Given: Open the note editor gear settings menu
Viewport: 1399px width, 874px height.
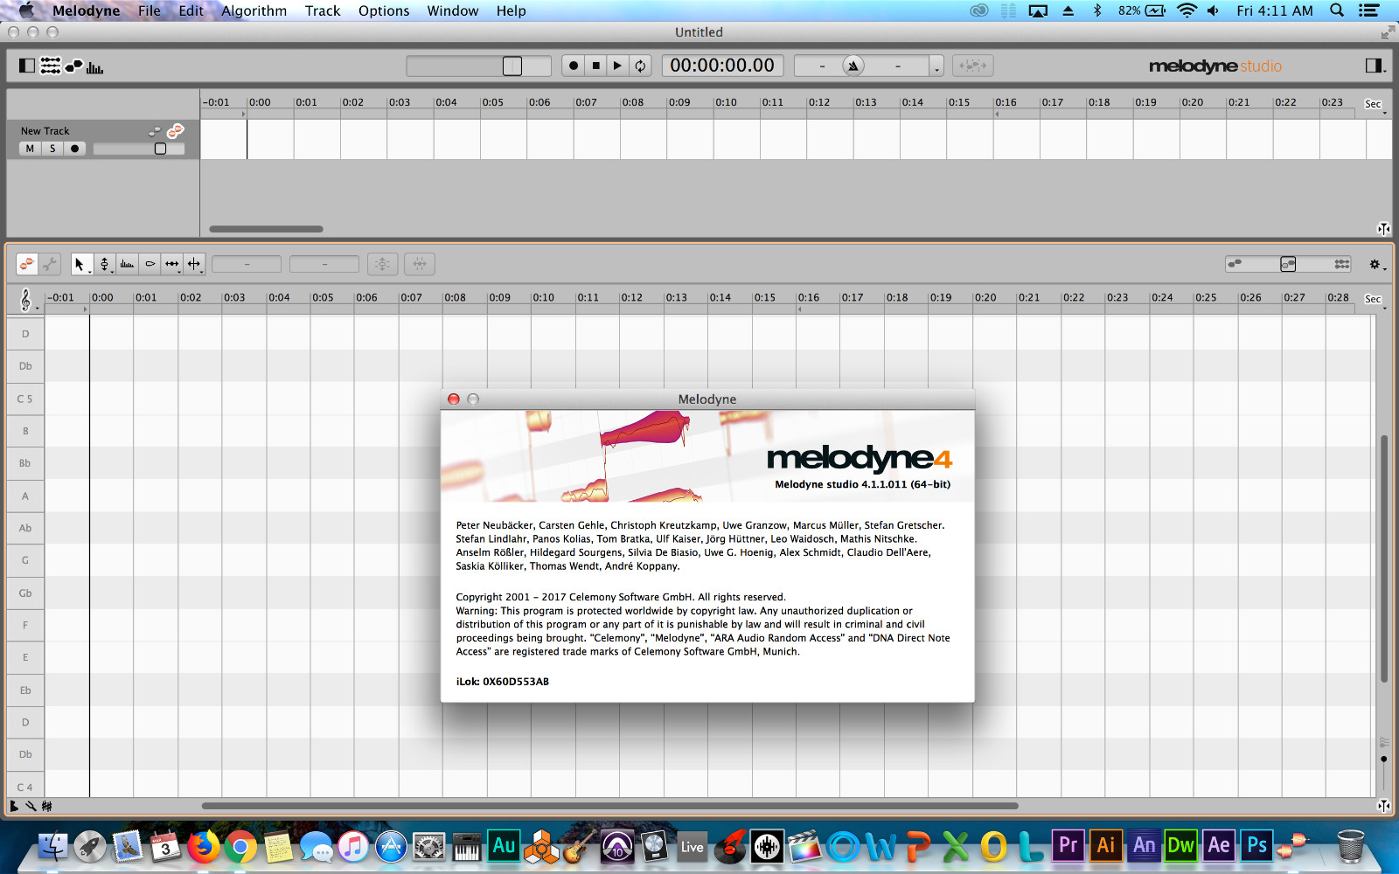Looking at the screenshot, I should click(1376, 264).
